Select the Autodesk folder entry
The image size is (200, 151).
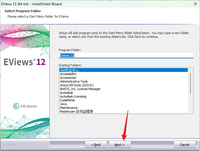(124, 93)
